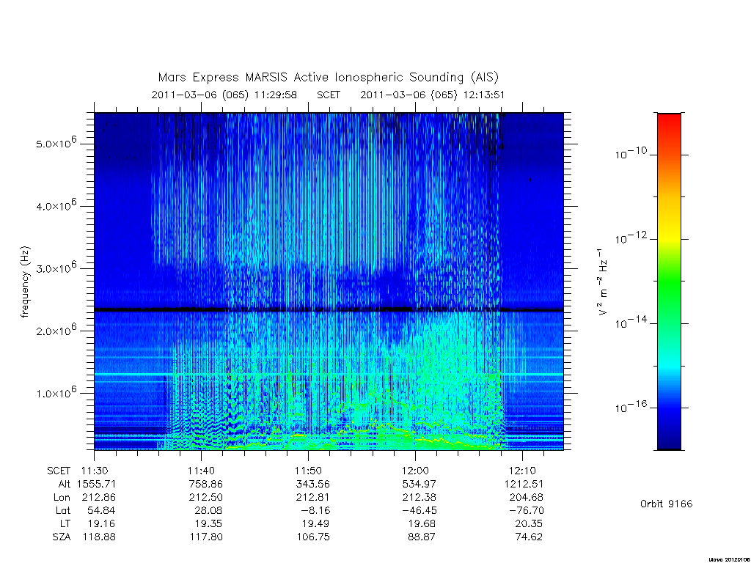The width and height of the screenshot is (751, 563).
Task: Click the 10⁻¹⁴ color scale label
Action: (x=631, y=323)
